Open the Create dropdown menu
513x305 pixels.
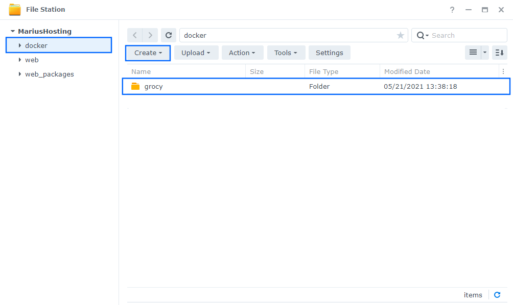148,53
